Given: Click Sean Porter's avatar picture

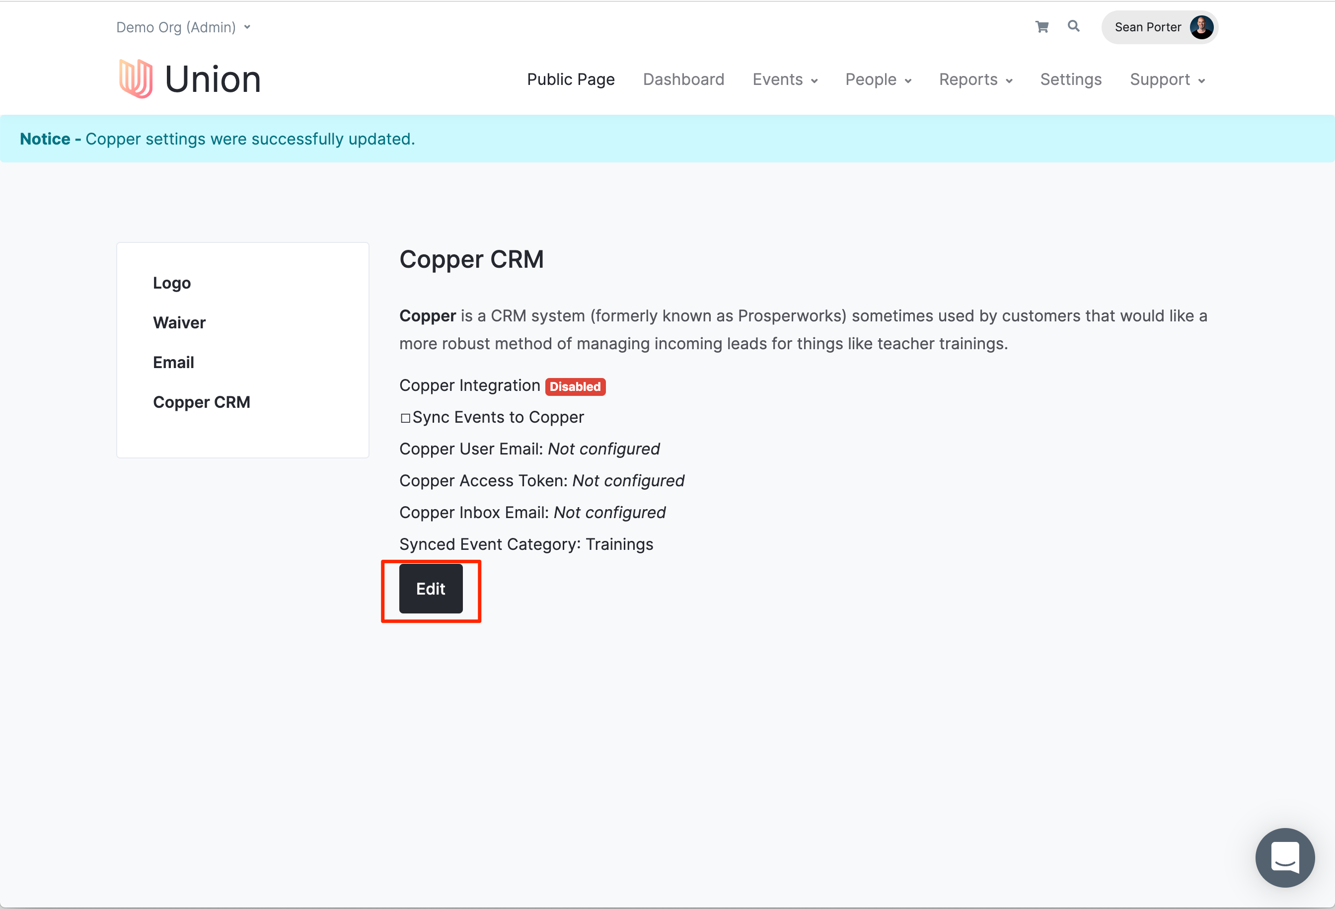Looking at the screenshot, I should [x=1201, y=27].
